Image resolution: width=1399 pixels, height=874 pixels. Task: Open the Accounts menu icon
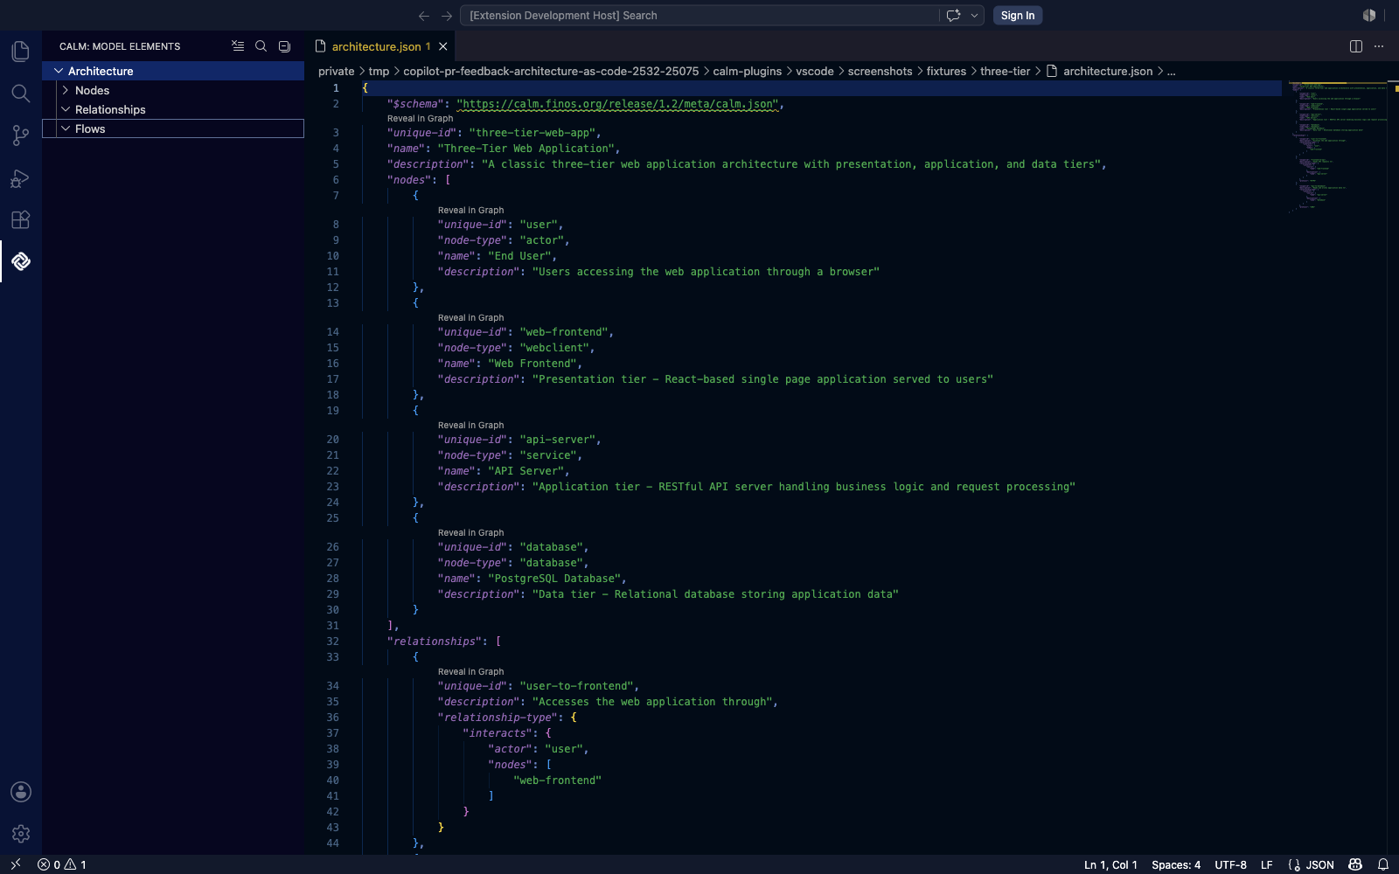tap(21, 792)
